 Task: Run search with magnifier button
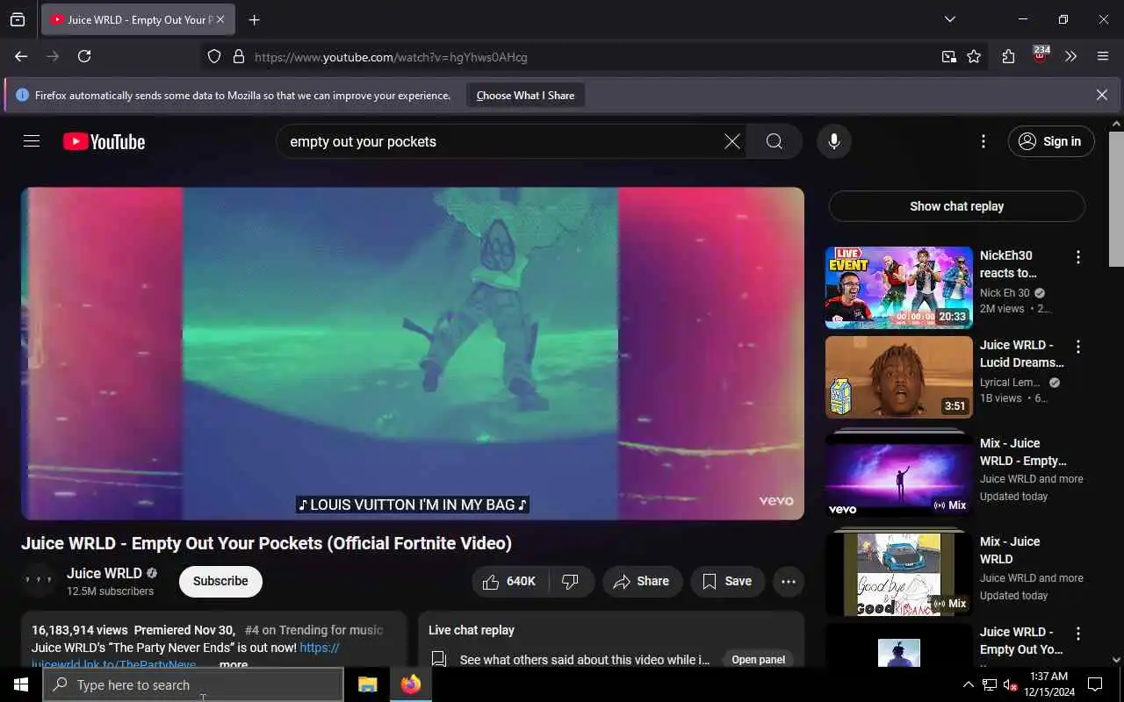(774, 141)
